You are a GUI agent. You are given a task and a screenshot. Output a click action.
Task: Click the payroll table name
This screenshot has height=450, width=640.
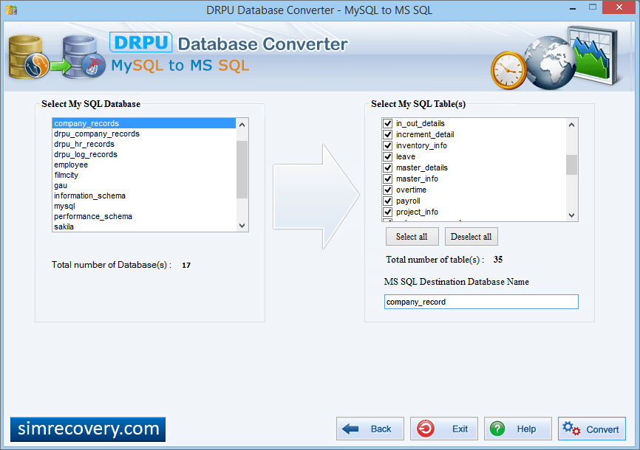point(408,201)
